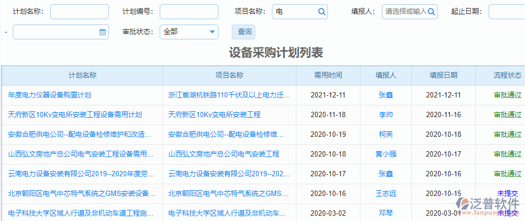Image resolution: width=525 pixels, height=221 pixels.
Task: Click 审批通过 status in 年度电力仪器 row
Action: click(507, 95)
